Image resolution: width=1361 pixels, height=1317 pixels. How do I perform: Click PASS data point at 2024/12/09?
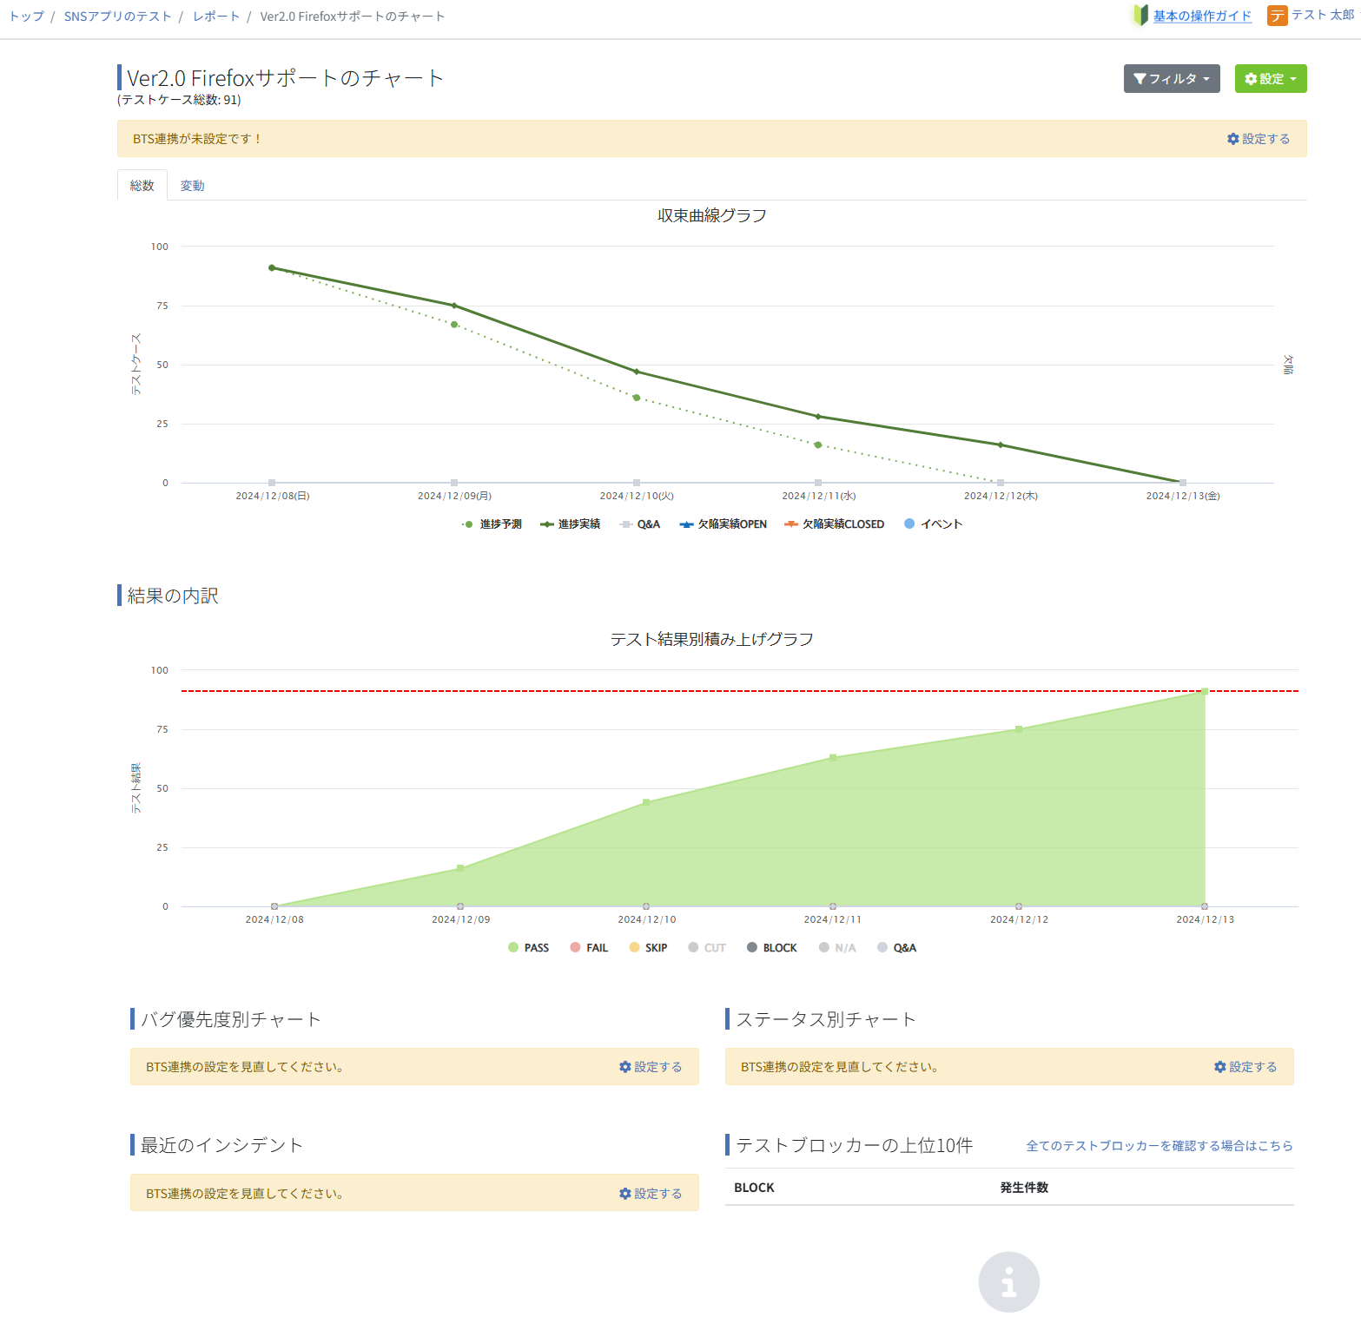tap(460, 868)
